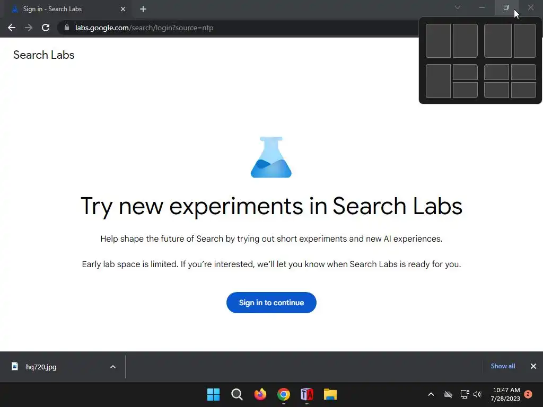
Task: Snap window to narrow right zone, second layout
Action: [x=525, y=41]
